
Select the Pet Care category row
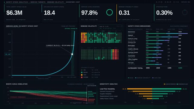(x=158, y=63)
